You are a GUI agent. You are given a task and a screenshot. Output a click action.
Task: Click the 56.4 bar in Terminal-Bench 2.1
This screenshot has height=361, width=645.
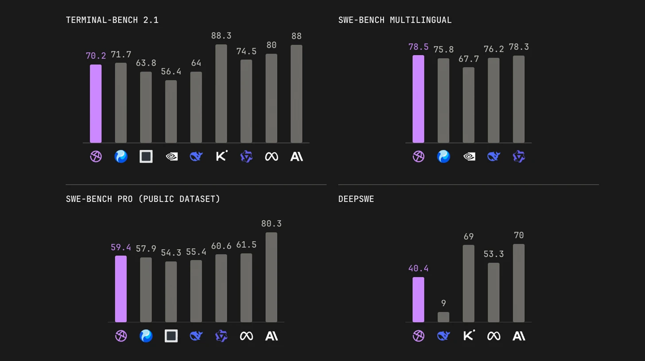pyautogui.click(x=171, y=111)
